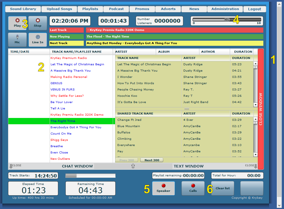Go to the Podcast tab

(x=116, y=9)
